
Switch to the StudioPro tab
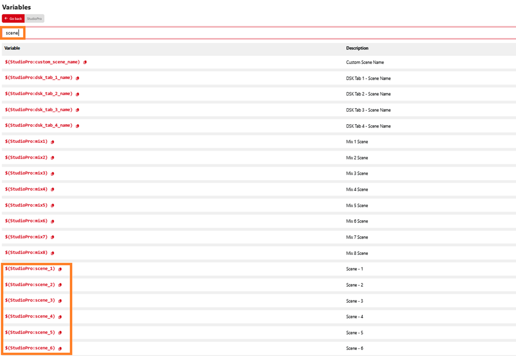click(33, 18)
